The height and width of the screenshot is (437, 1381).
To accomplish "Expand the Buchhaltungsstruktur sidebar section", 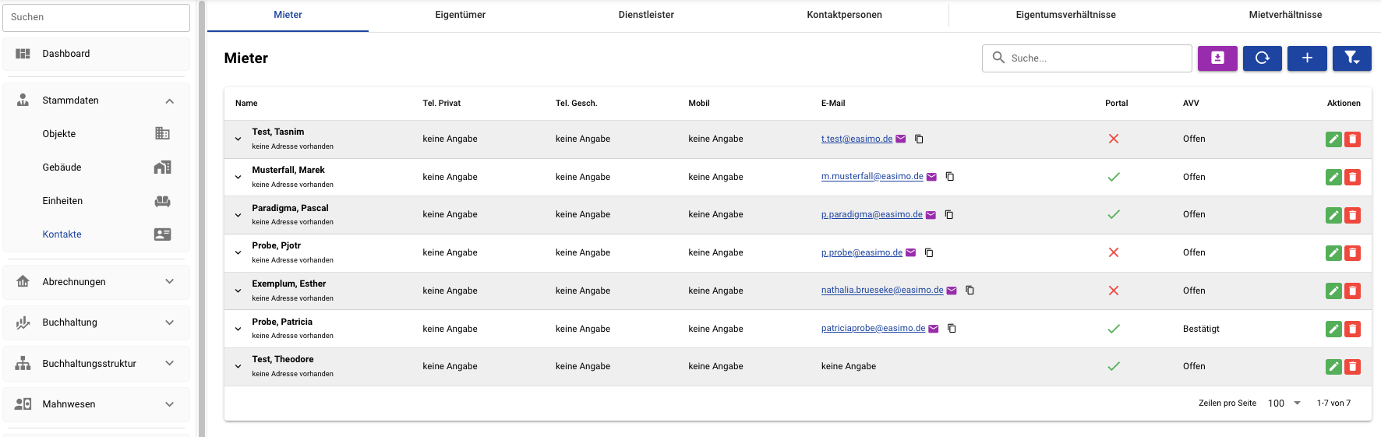I will coord(169,364).
